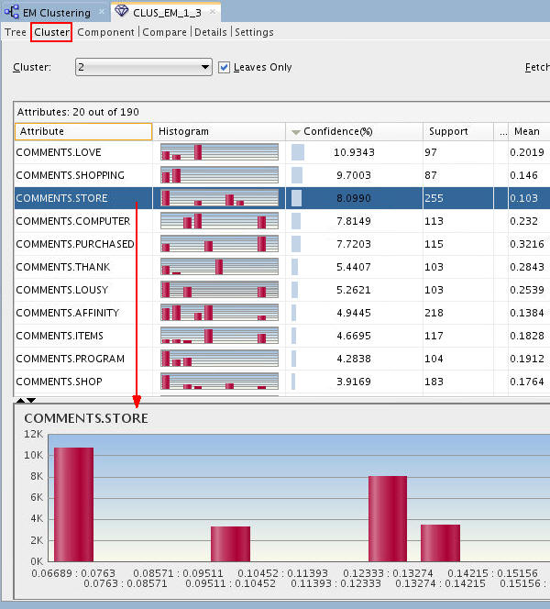
Task: Sort by the Histogram column header
Action: [219, 131]
